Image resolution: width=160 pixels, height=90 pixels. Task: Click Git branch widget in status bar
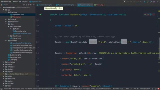coord(145,89)
